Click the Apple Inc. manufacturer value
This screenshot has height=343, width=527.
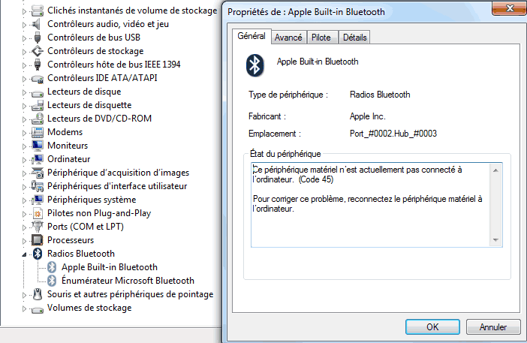(368, 116)
